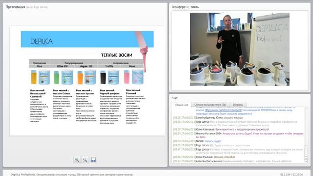Screen dimensions: 313x176
Task: Select Ильина Наталья 6024's chat message
Action: (x=238, y=135)
